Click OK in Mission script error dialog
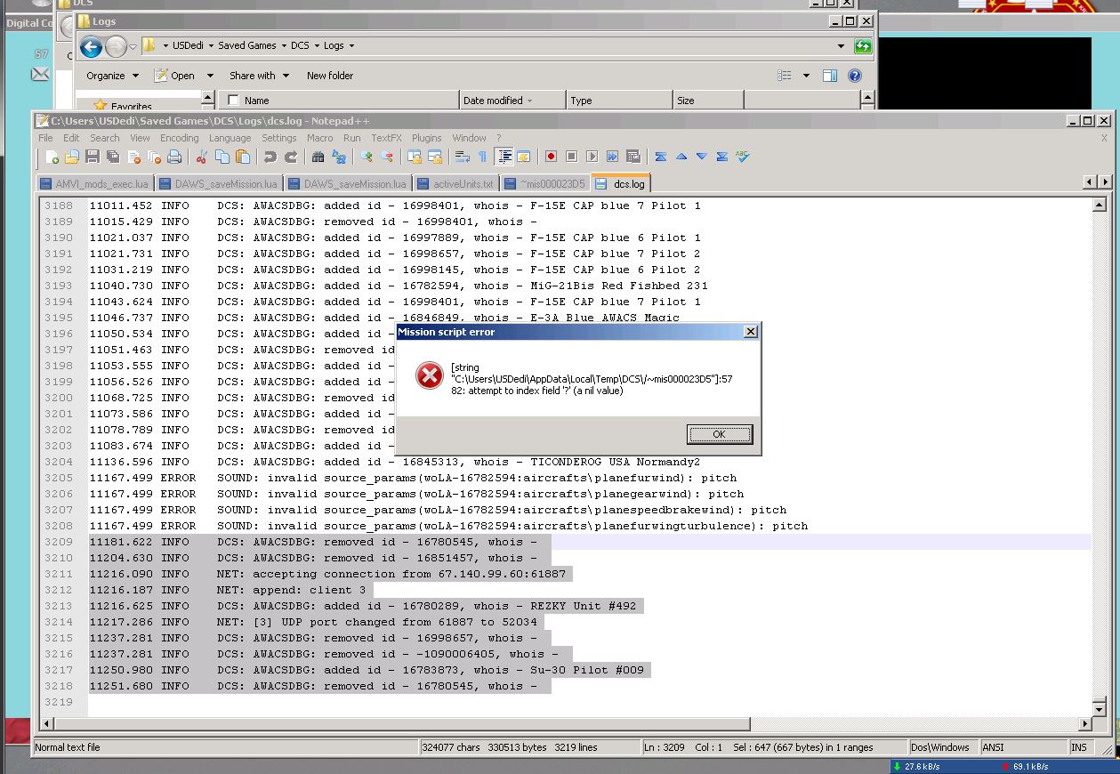Image resolution: width=1120 pixels, height=774 pixels. (x=719, y=434)
